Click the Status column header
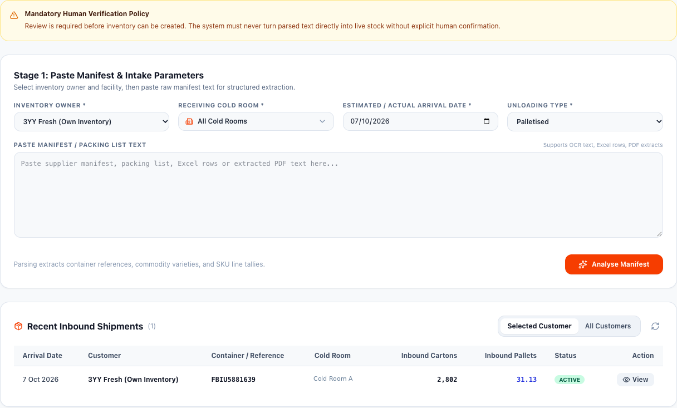Screen dimensions: 677x408 click(566, 356)
